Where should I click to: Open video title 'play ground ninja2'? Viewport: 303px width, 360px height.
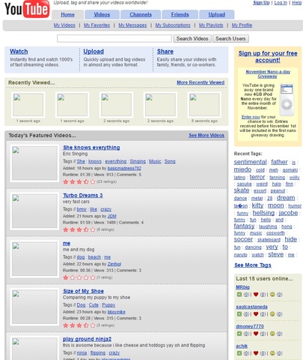pyautogui.click(x=87, y=339)
